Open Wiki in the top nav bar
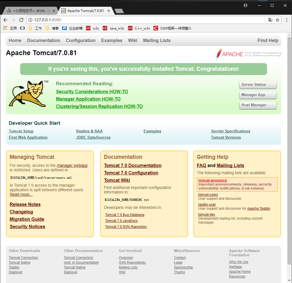Screen dimensions: 292x283 133,40
